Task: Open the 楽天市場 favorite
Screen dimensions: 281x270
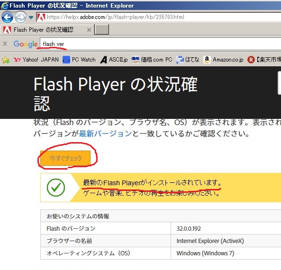Action: pyautogui.click(x=264, y=60)
